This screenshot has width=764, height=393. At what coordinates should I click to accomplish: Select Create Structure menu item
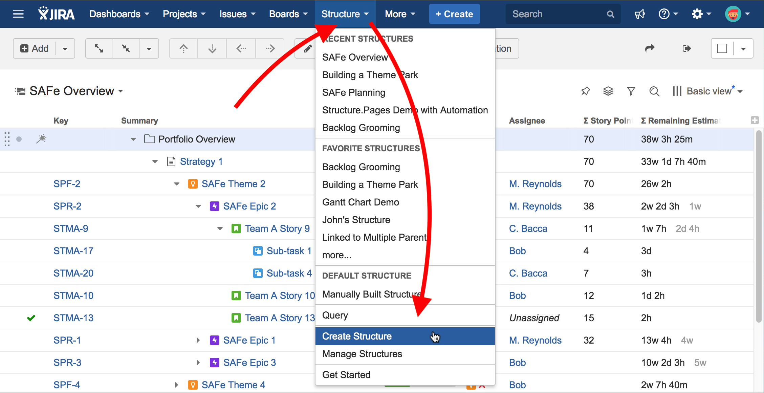[x=357, y=336]
